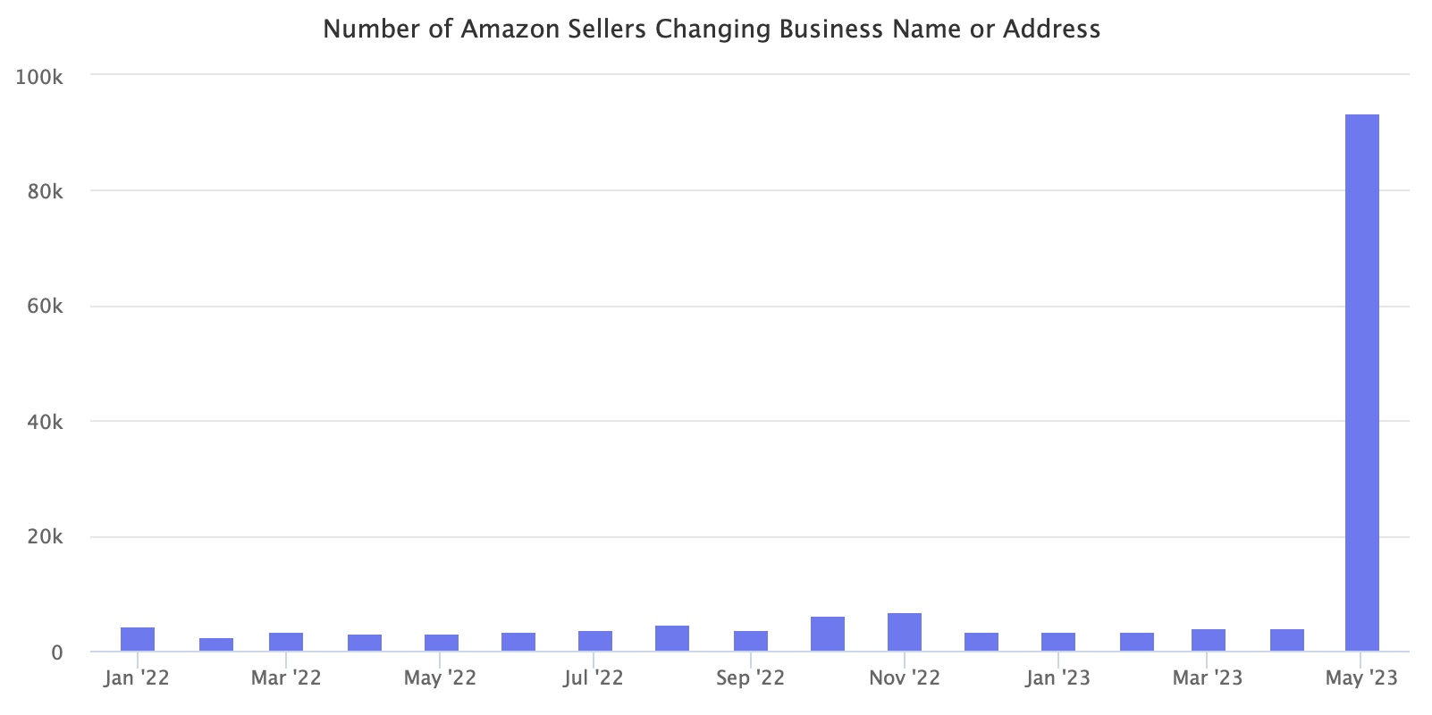The image size is (1432, 715).
Task: Select the Jan '22 bar
Action: coord(138,639)
